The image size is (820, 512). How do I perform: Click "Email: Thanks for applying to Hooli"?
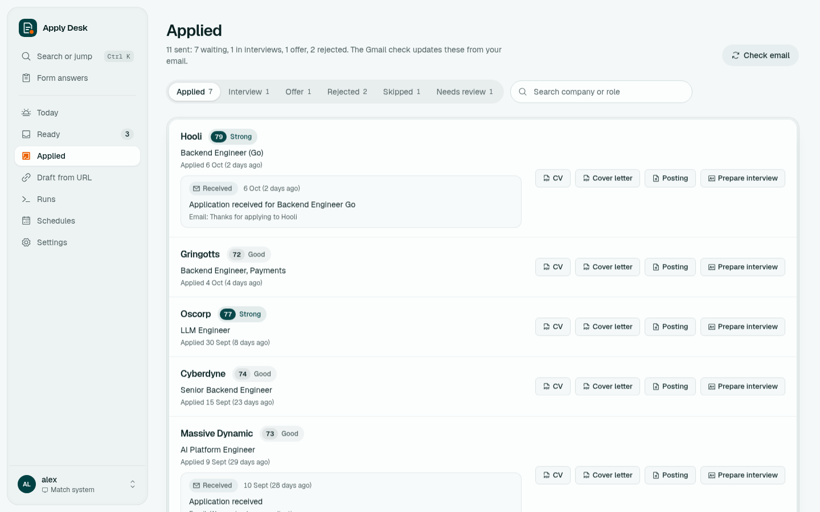243,217
